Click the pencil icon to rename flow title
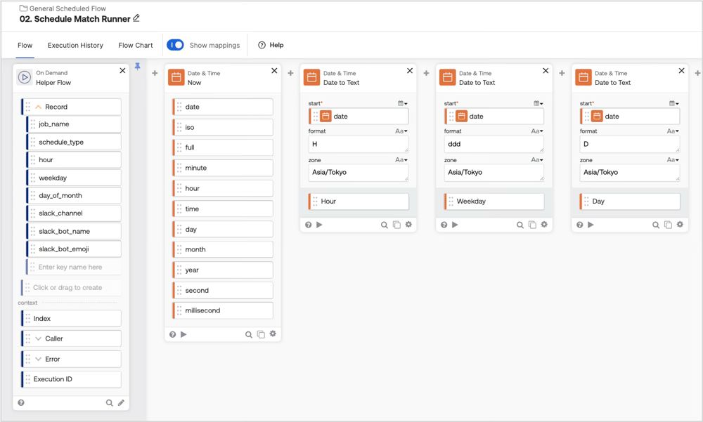703x422 pixels. click(136, 18)
